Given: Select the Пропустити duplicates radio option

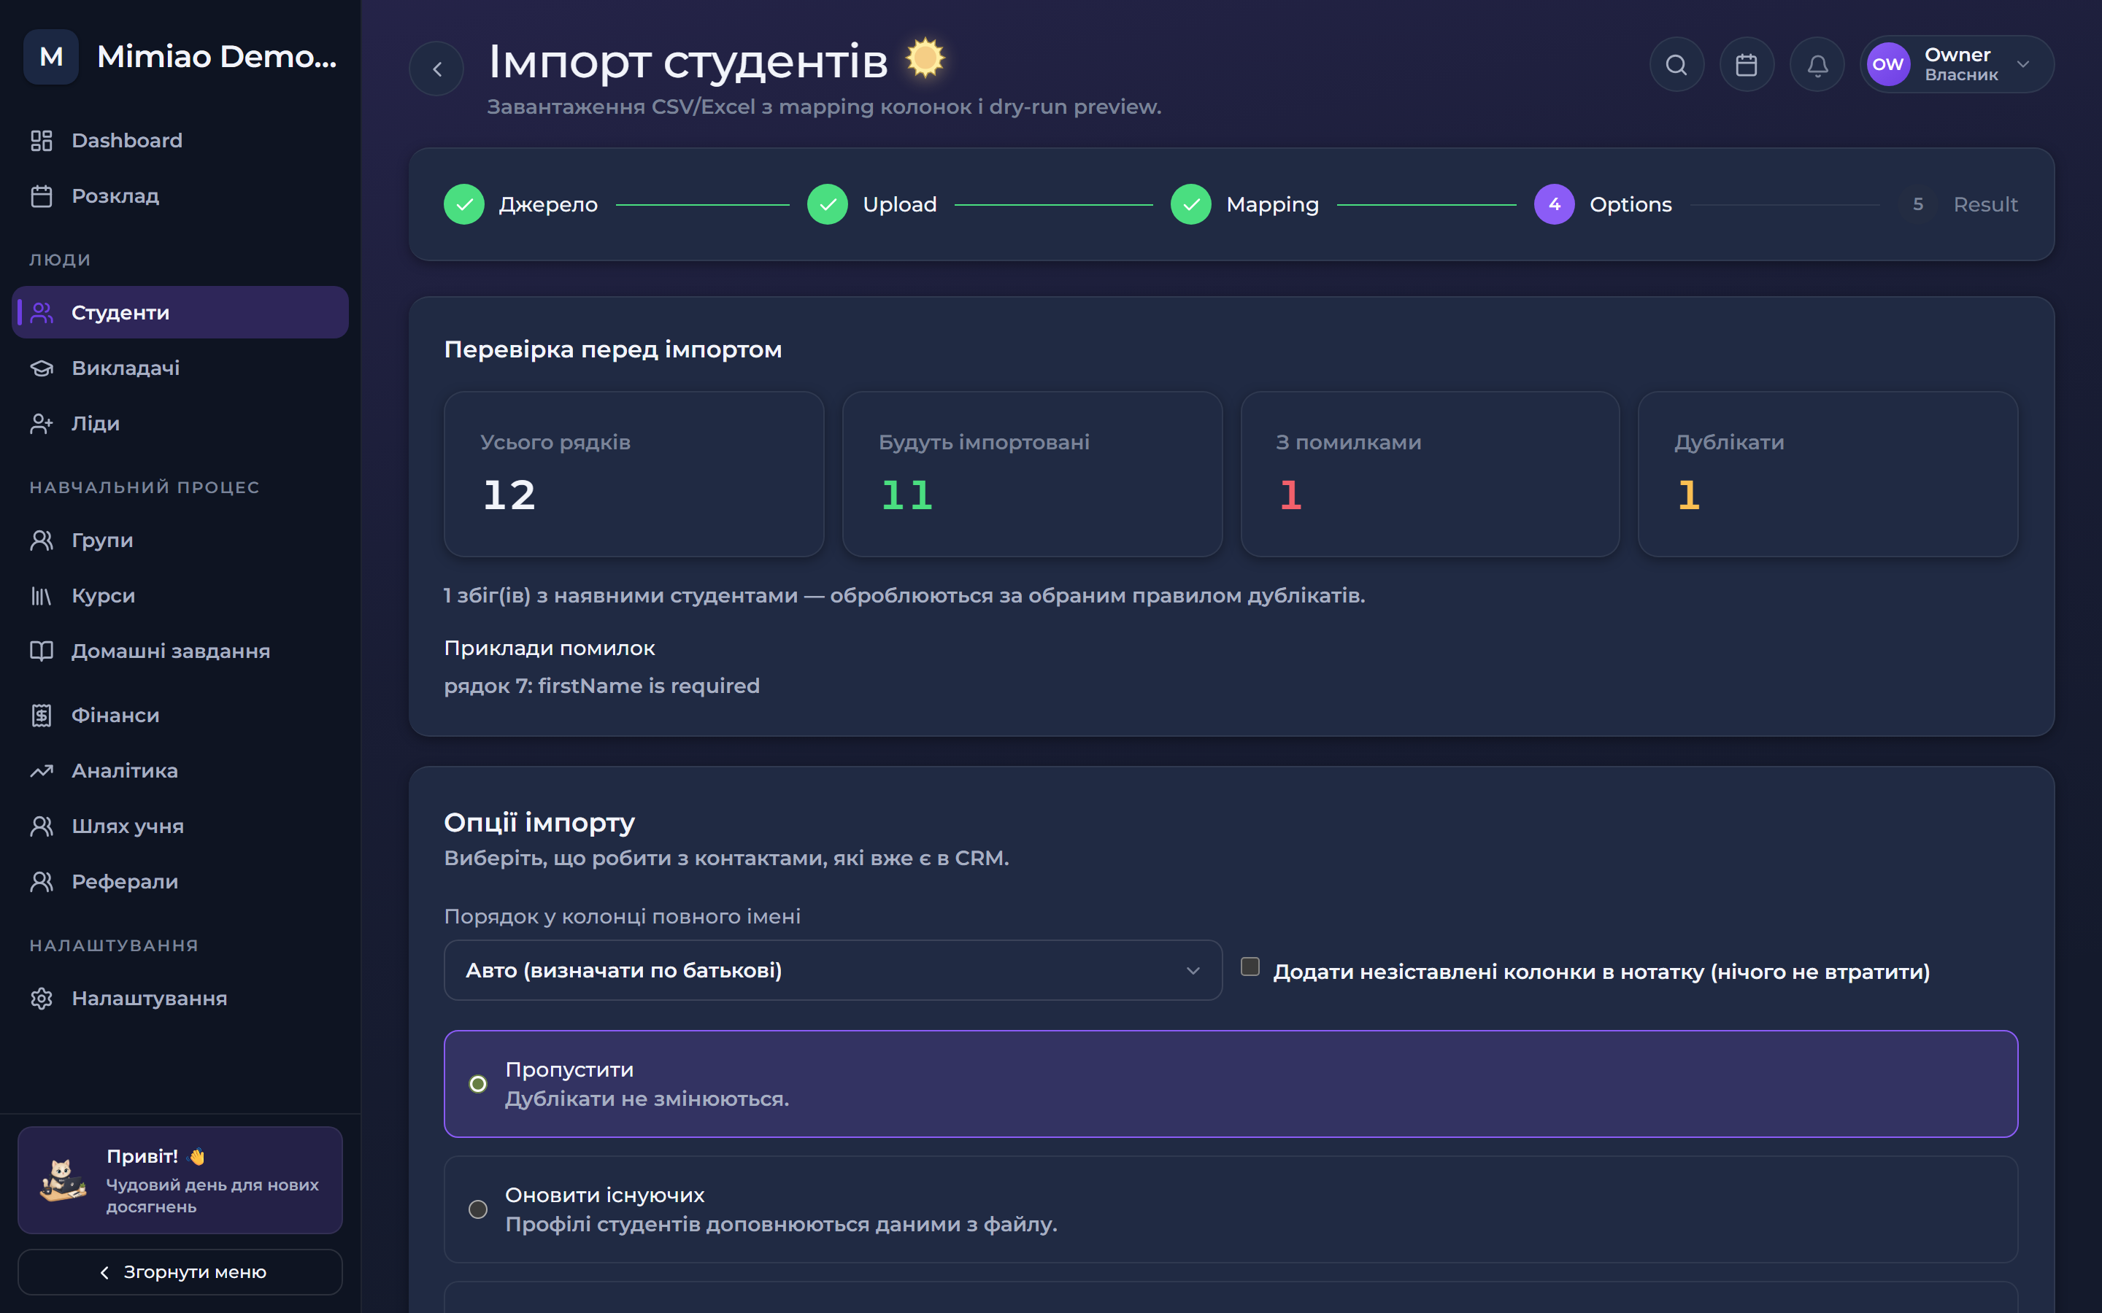Looking at the screenshot, I should [478, 1084].
